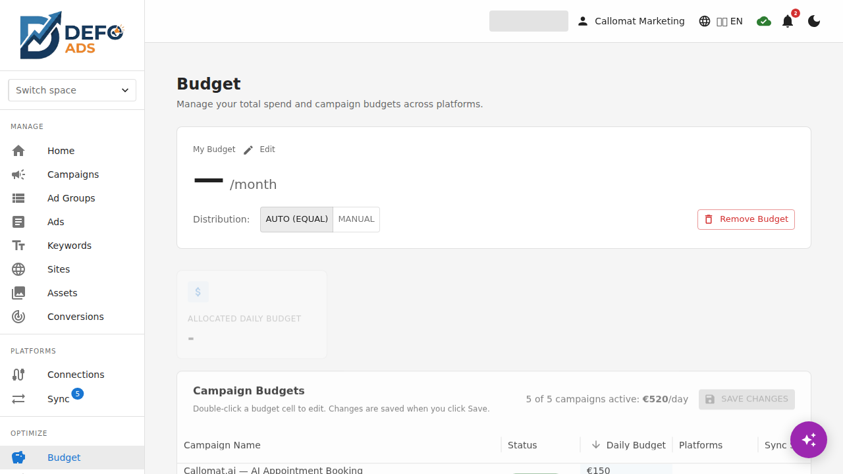Open Campaigns menu item

point(72,174)
